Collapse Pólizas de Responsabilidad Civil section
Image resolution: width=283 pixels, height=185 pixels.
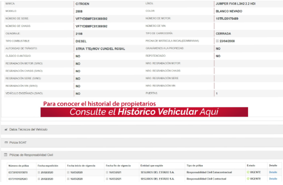[31, 155]
